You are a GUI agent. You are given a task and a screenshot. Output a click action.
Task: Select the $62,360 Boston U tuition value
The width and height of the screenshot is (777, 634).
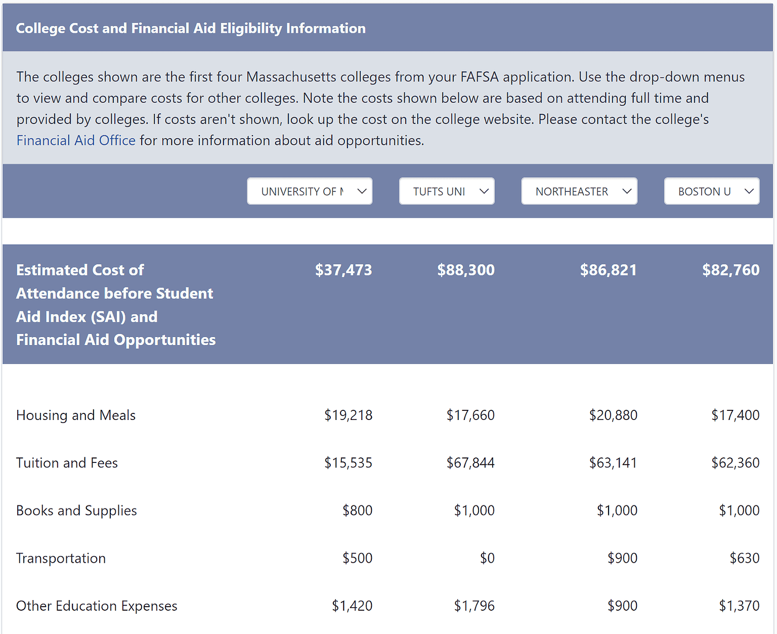coord(736,462)
